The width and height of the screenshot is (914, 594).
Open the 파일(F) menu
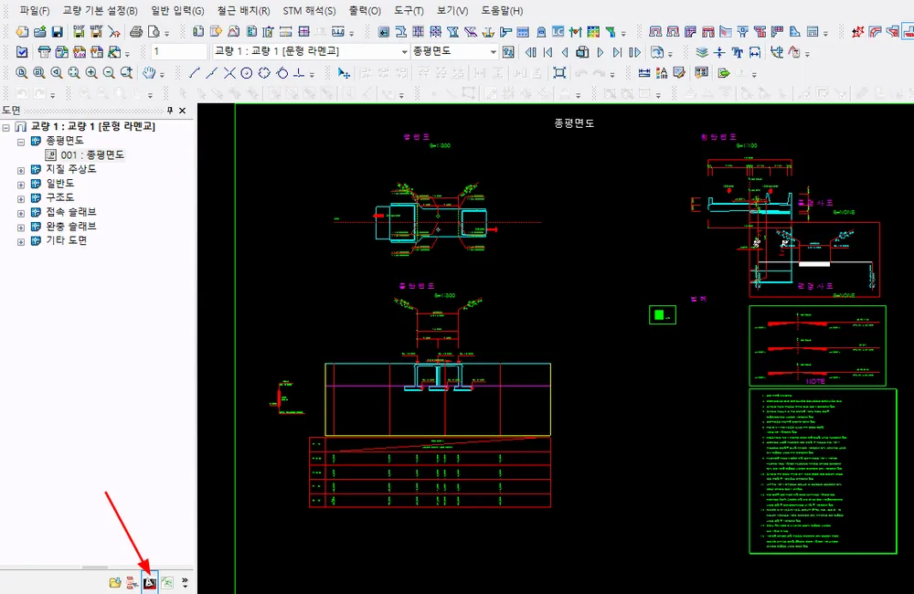[x=35, y=11]
